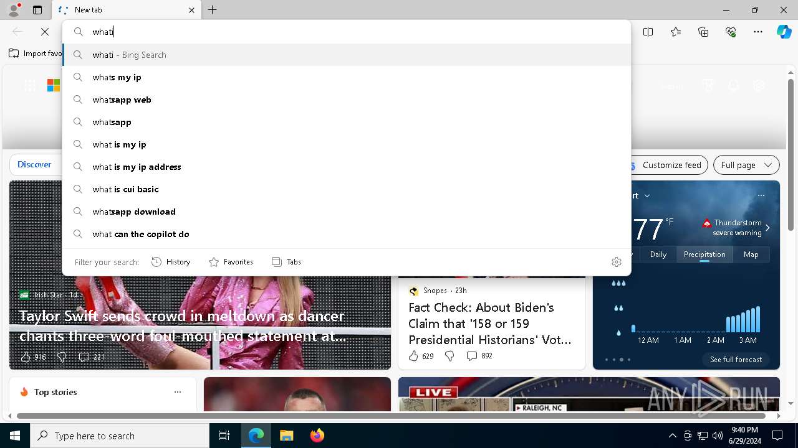
Task: Open notification center in taskbar
Action: (x=777, y=436)
